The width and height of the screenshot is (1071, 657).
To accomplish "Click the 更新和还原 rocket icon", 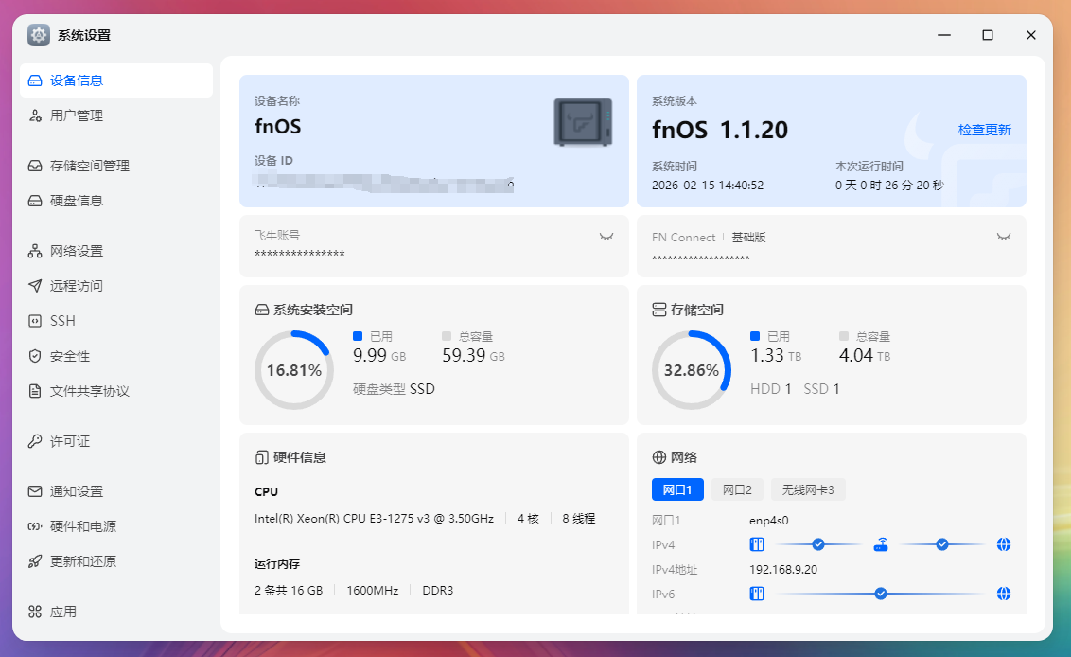I will pyautogui.click(x=35, y=561).
